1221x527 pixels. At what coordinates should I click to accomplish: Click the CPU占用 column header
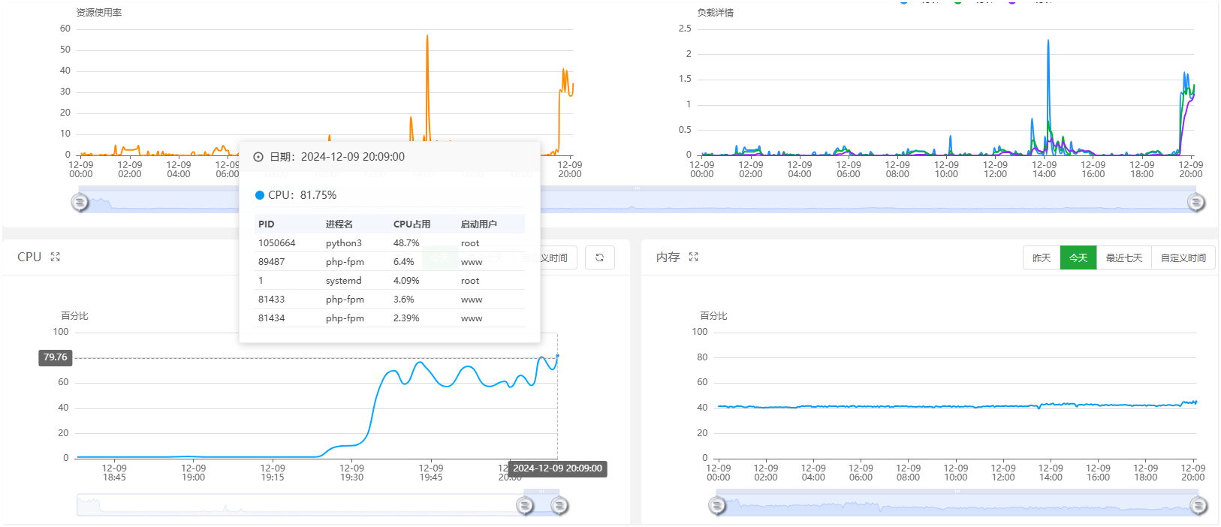[412, 224]
